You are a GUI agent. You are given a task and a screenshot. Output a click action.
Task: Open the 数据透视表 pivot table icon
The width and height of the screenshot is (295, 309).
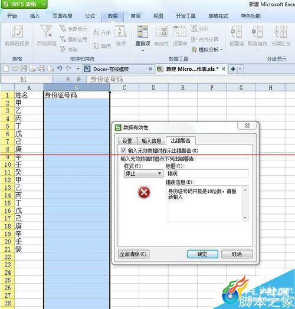coord(17,31)
